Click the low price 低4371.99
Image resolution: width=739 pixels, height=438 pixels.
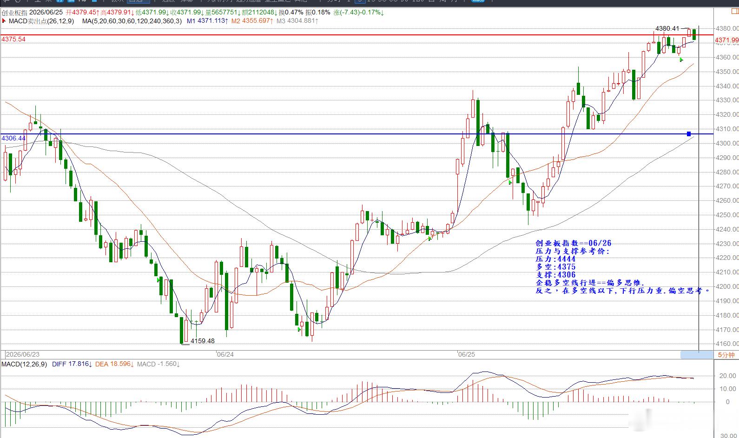pos(152,13)
